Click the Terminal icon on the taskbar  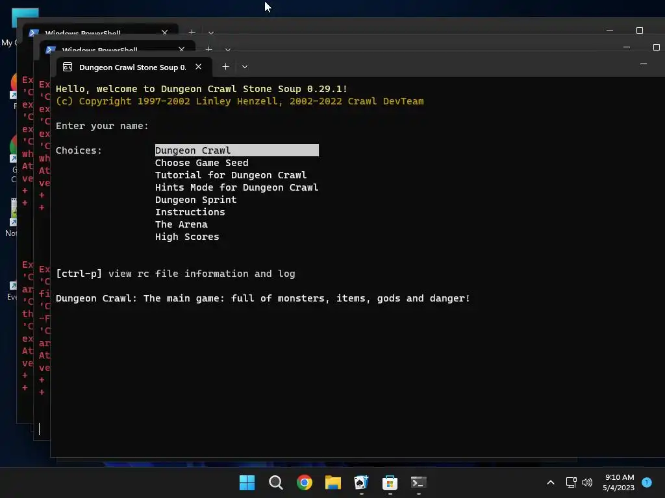tap(419, 482)
